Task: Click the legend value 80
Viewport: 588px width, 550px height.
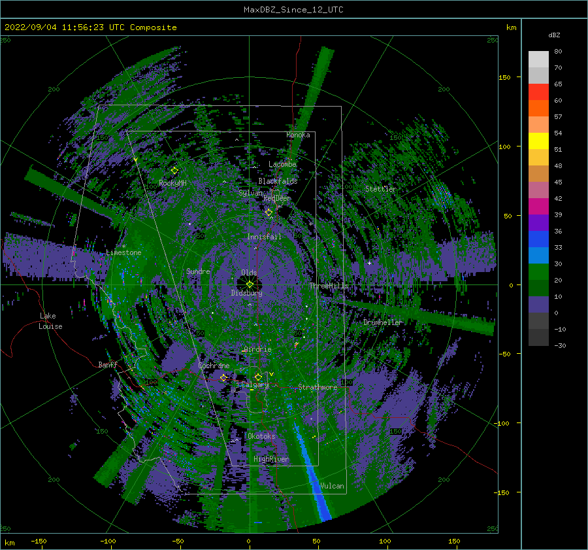Action: point(558,52)
